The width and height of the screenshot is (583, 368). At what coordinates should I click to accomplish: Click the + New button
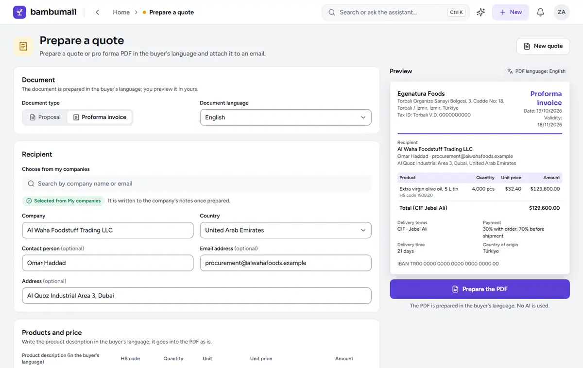pyautogui.click(x=510, y=12)
